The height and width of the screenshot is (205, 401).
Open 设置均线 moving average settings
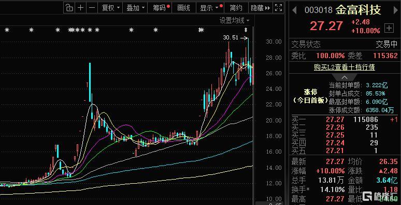pos(234,21)
